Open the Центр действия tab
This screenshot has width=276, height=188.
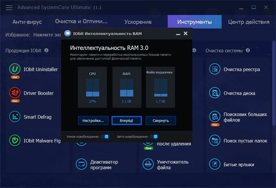coord(249,22)
